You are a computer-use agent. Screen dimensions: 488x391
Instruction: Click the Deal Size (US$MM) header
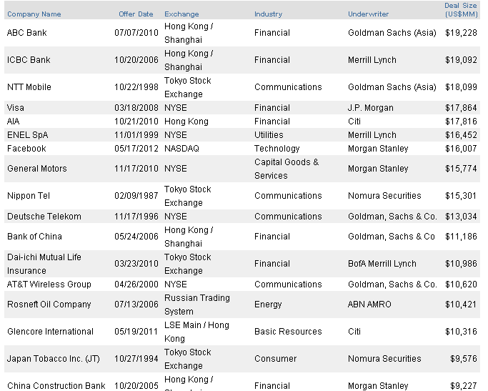461,9
